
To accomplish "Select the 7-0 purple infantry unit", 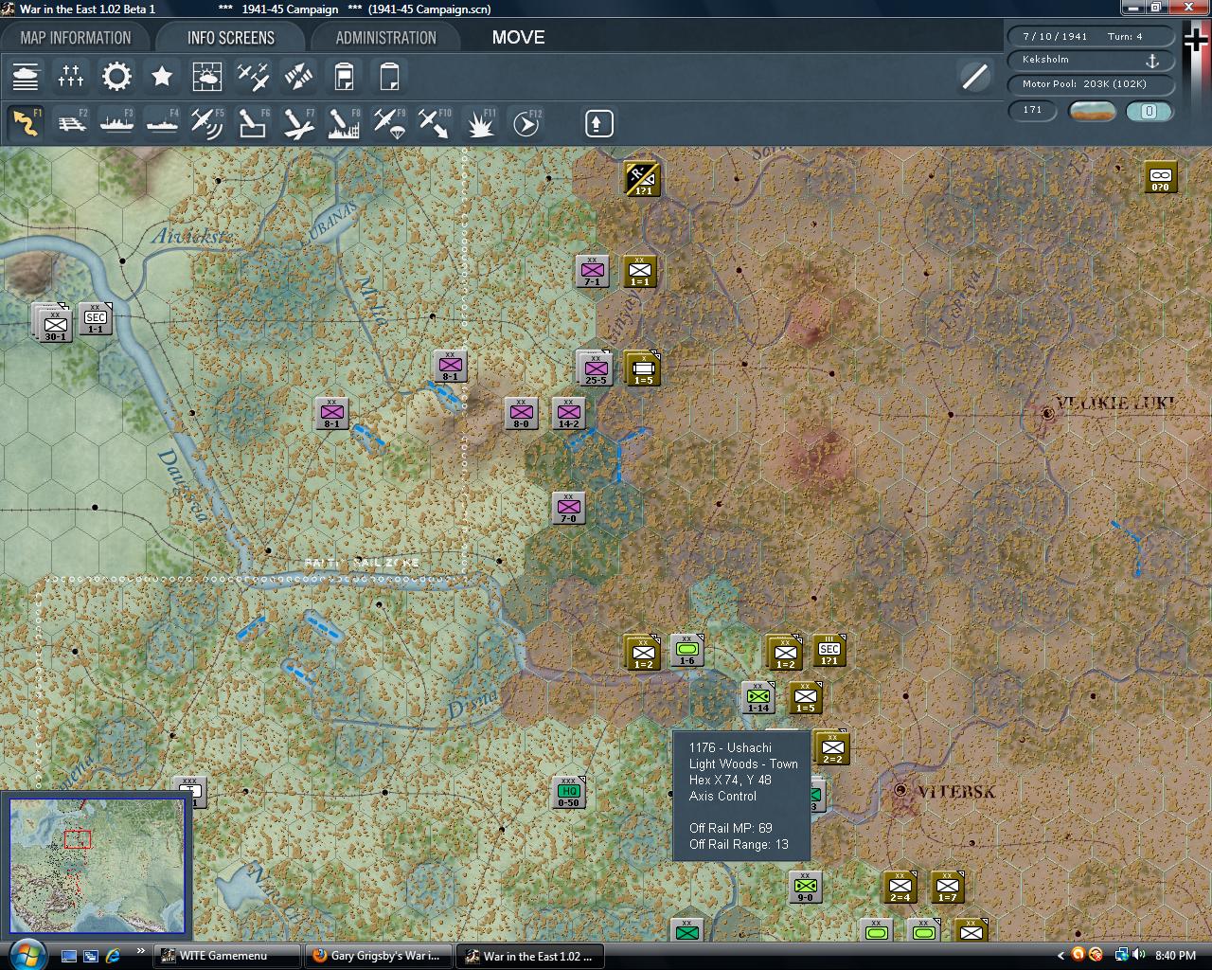I will (569, 508).
